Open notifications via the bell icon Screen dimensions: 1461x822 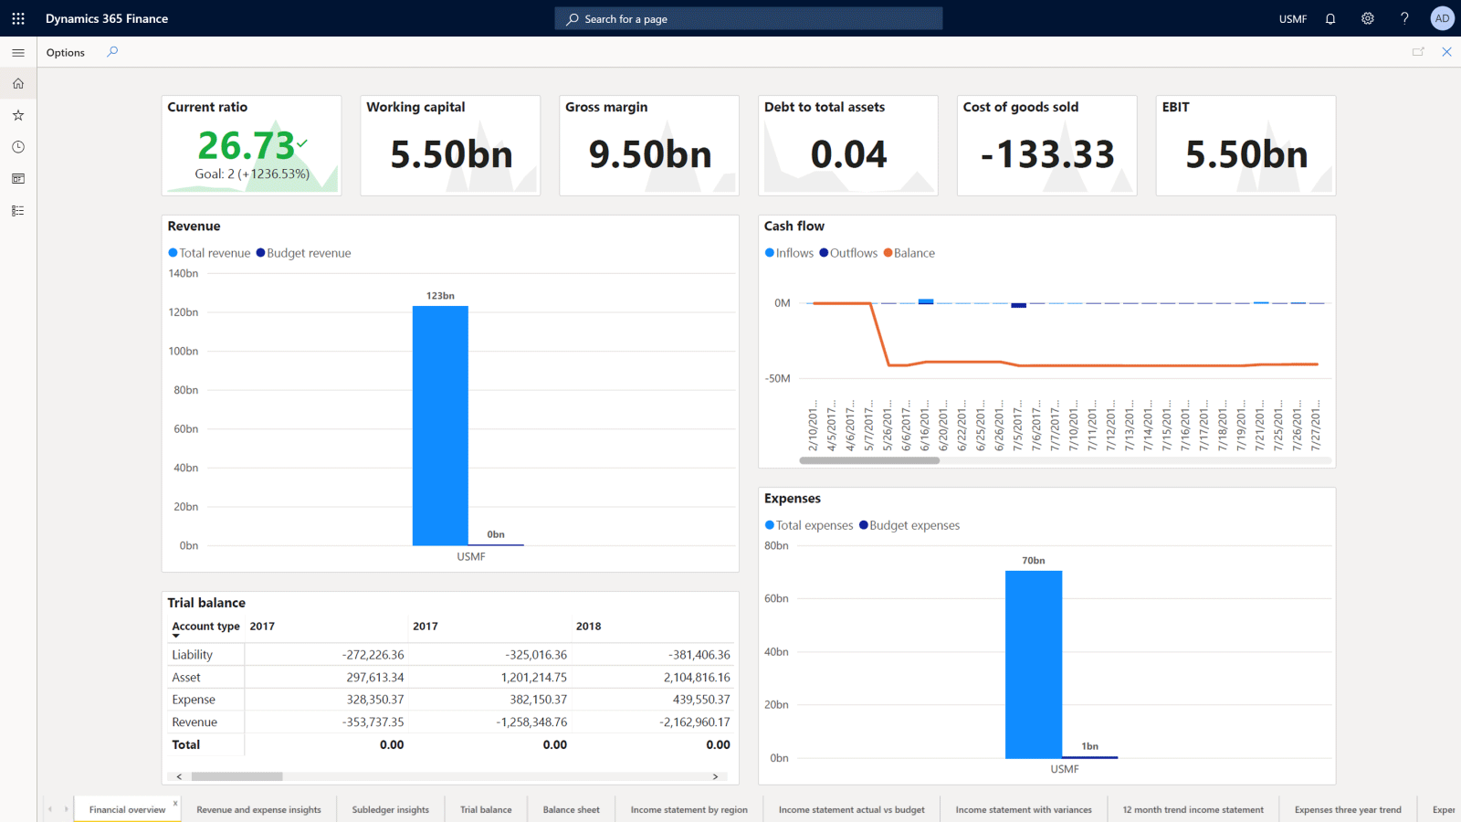click(1330, 18)
